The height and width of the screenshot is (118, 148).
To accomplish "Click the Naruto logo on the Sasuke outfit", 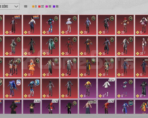I will 36,17.
